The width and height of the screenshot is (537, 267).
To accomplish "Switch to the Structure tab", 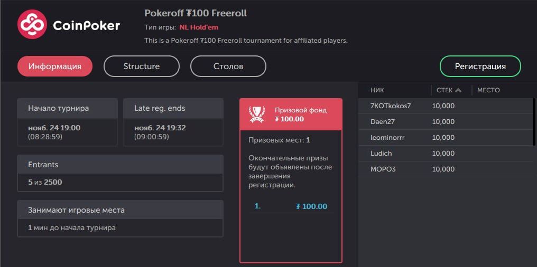I will [x=142, y=66].
